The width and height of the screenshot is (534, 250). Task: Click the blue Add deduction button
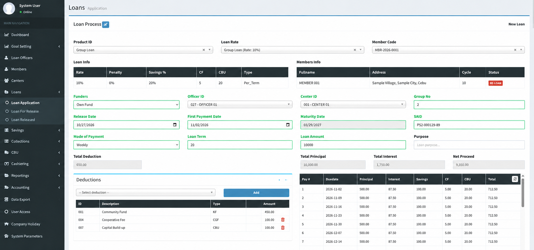point(256,193)
